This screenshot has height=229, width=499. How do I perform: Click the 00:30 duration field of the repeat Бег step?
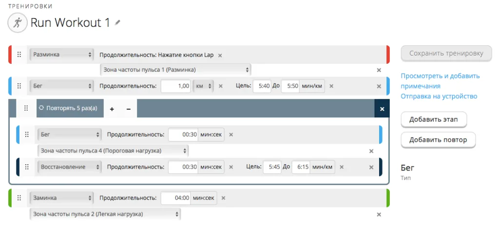pyautogui.click(x=183, y=134)
